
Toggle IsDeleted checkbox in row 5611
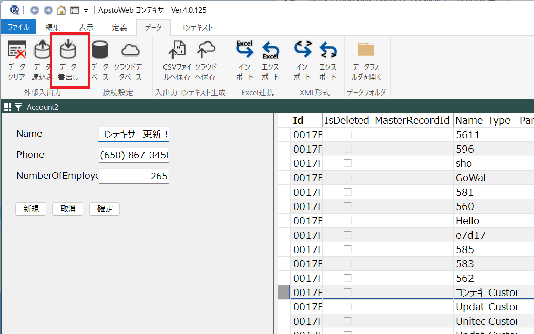pyautogui.click(x=347, y=135)
